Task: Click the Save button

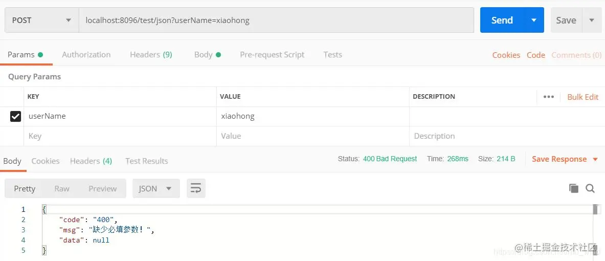Action: pos(566,20)
